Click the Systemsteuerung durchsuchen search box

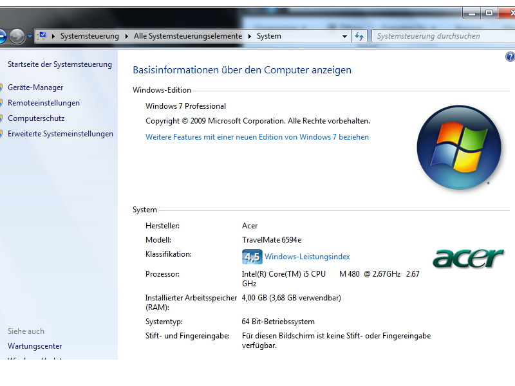click(x=444, y=36)
